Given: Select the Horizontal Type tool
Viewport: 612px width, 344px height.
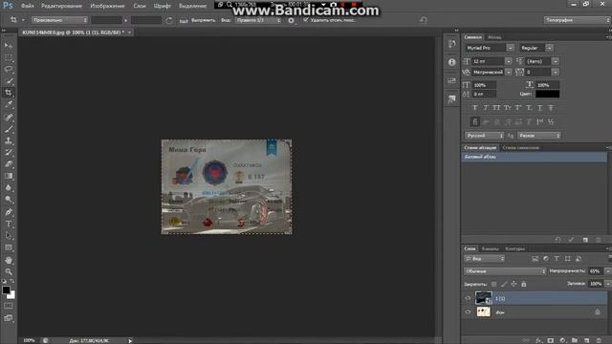Looking at the screenshot, I should 9,224.
